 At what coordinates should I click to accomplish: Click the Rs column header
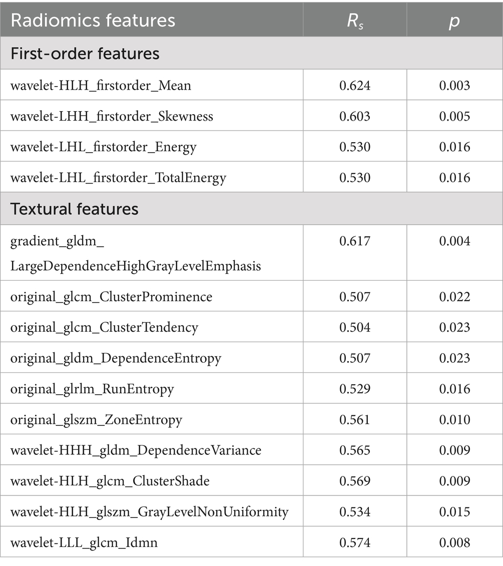[x=354, y=21]
